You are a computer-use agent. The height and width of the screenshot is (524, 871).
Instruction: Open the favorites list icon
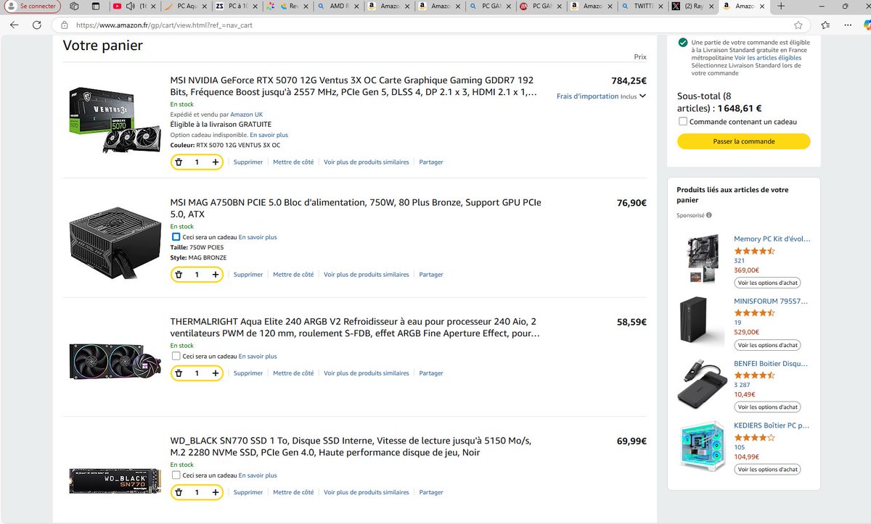(x=825, y=25)
